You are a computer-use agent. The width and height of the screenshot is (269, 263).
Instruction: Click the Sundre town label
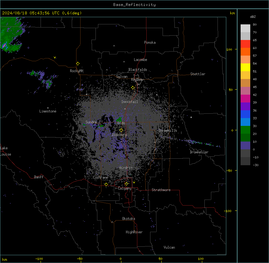pyautogui.click(x=91, y=122)
